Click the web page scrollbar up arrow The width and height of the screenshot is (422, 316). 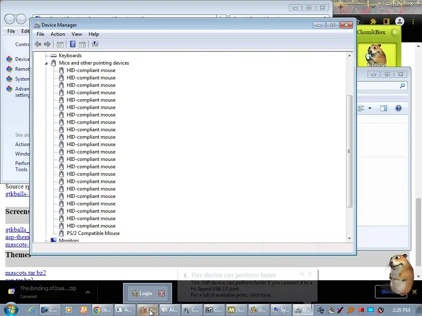(419, 46)
